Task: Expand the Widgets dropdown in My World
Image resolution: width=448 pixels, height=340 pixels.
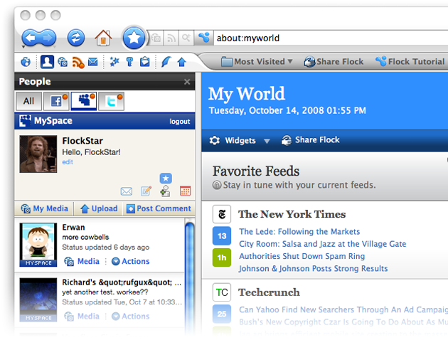Action: click(240, 141)
